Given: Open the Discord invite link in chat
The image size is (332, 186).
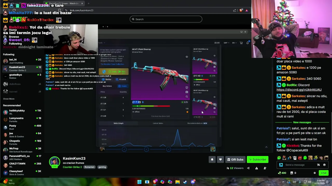Looking at the screenshot, I should tap(299, 90).
